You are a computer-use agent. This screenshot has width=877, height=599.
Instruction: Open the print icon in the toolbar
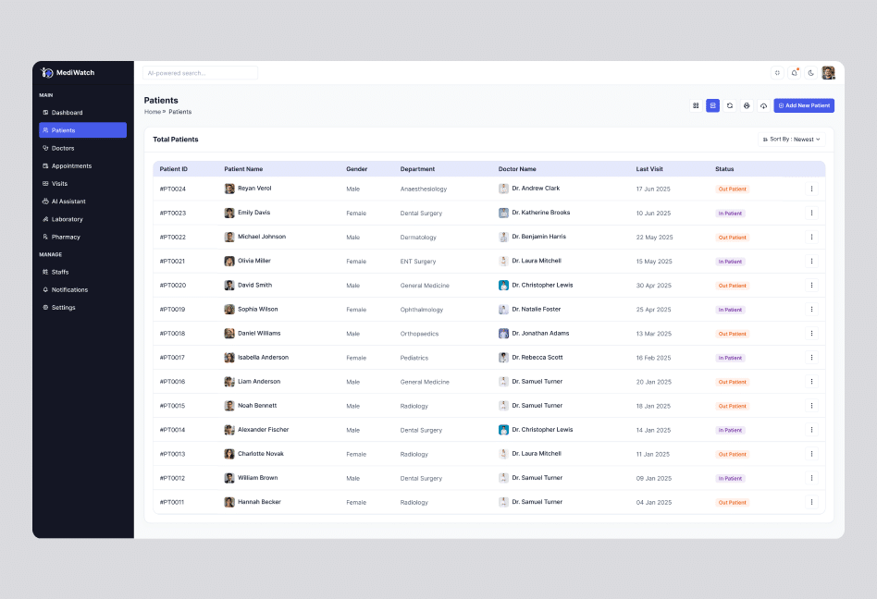(747, 105)
